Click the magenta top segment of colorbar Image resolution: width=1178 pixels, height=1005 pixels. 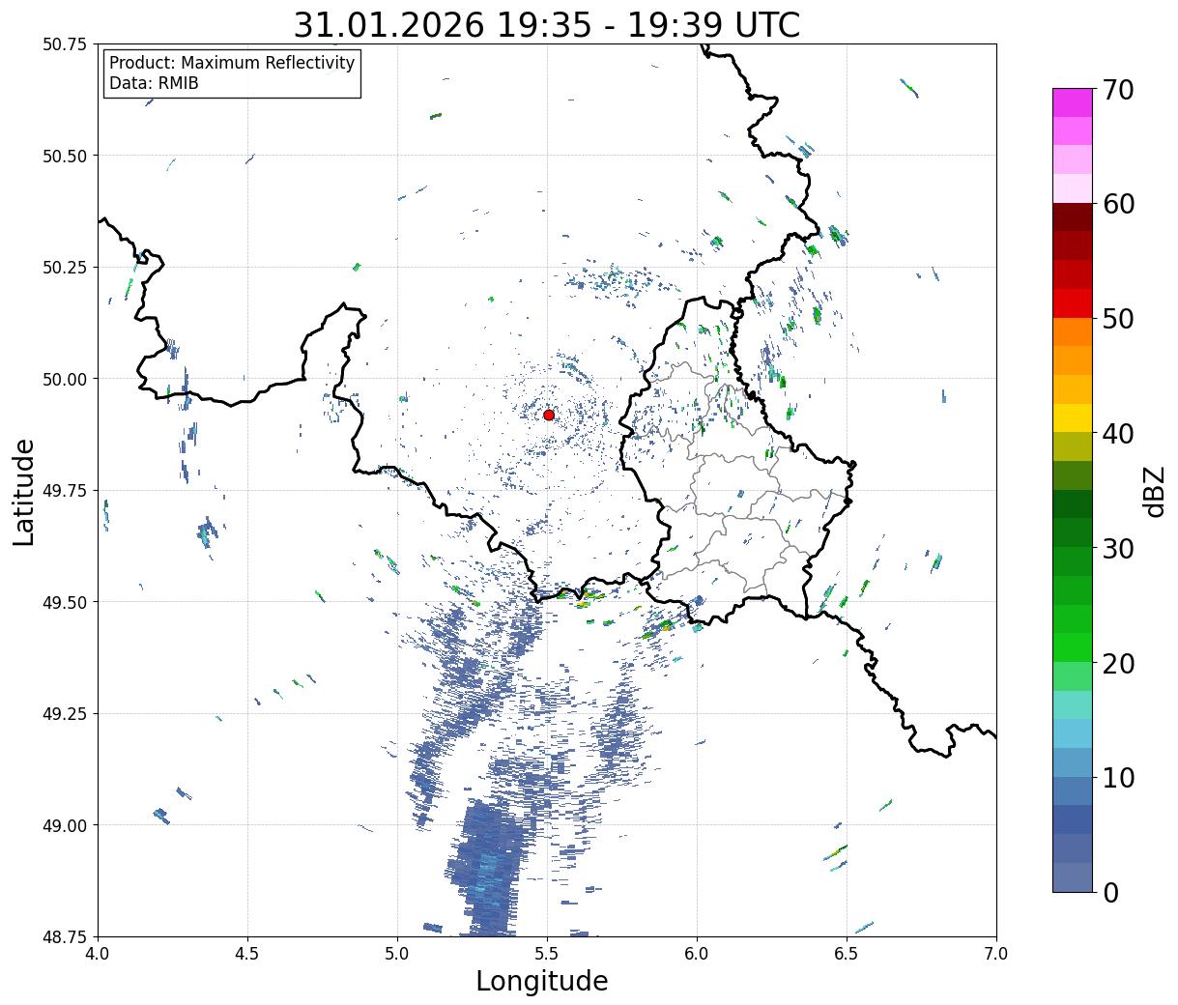(x=1073, y=102)
